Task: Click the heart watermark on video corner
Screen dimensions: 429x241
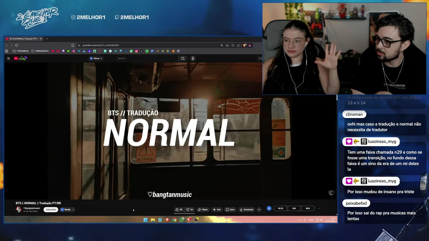Action: [331, 193]
